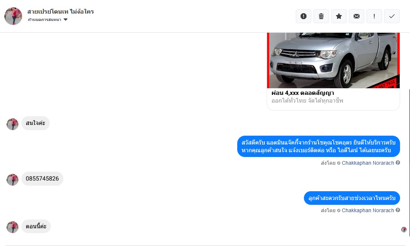
Task: Open first Chakkaphan Norarach sender link
Action: [368, 163]
